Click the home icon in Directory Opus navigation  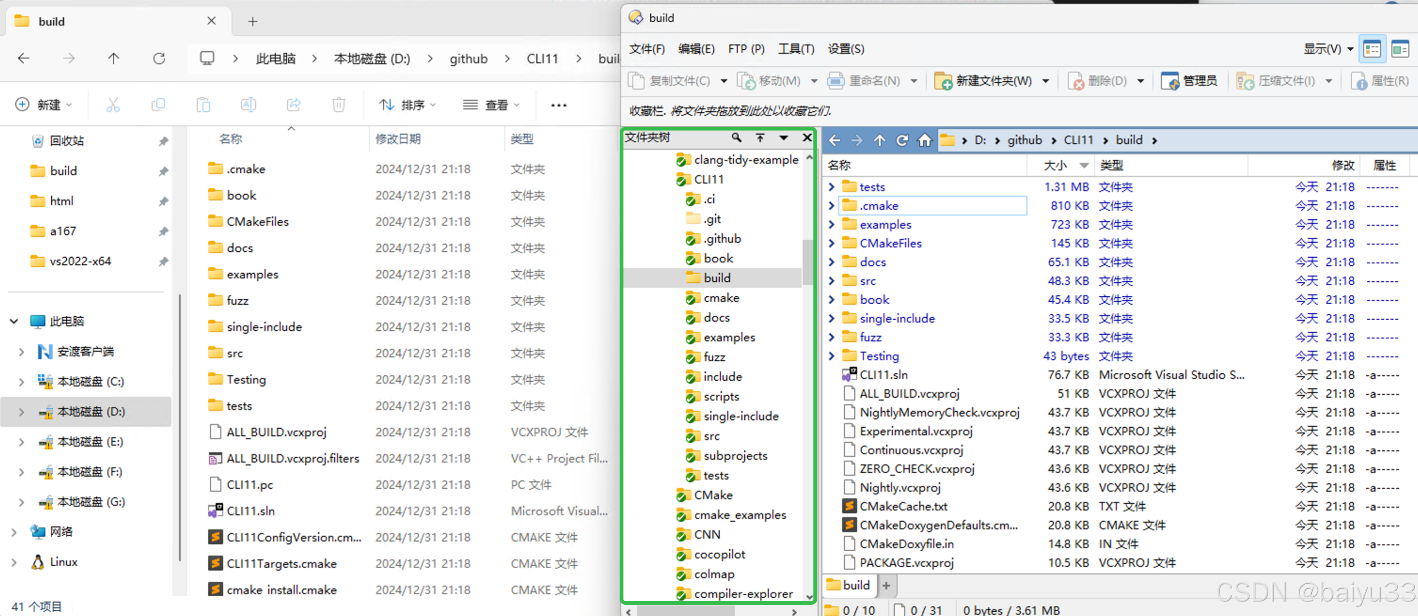point(925,140)
